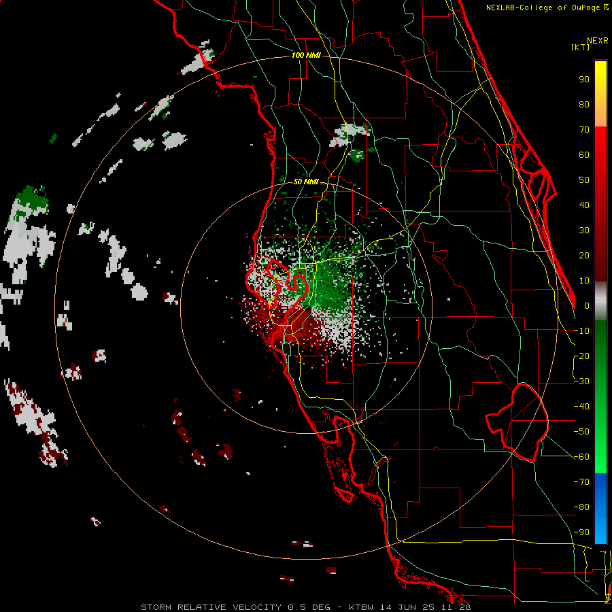Click the KT units label above the color scale
612x612 pixels.
pos(581,47)
